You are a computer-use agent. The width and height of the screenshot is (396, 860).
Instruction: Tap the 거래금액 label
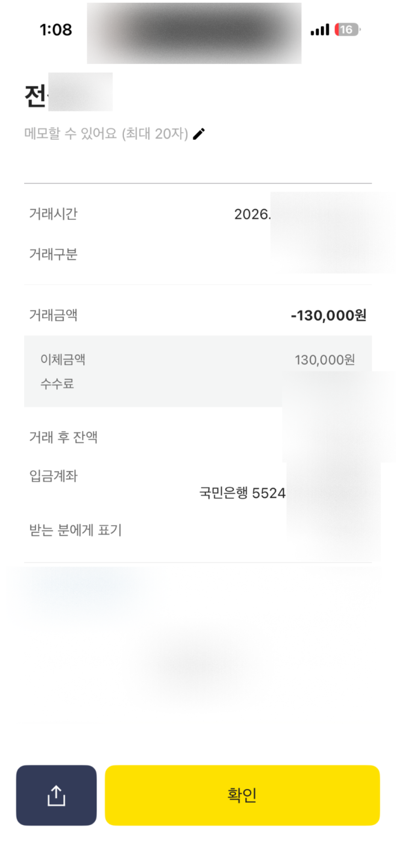53,315
